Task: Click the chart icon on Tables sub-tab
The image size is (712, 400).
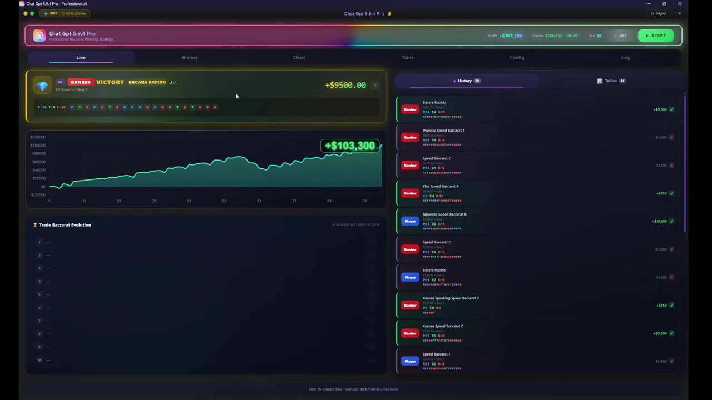Action: [x=600, y=81]
